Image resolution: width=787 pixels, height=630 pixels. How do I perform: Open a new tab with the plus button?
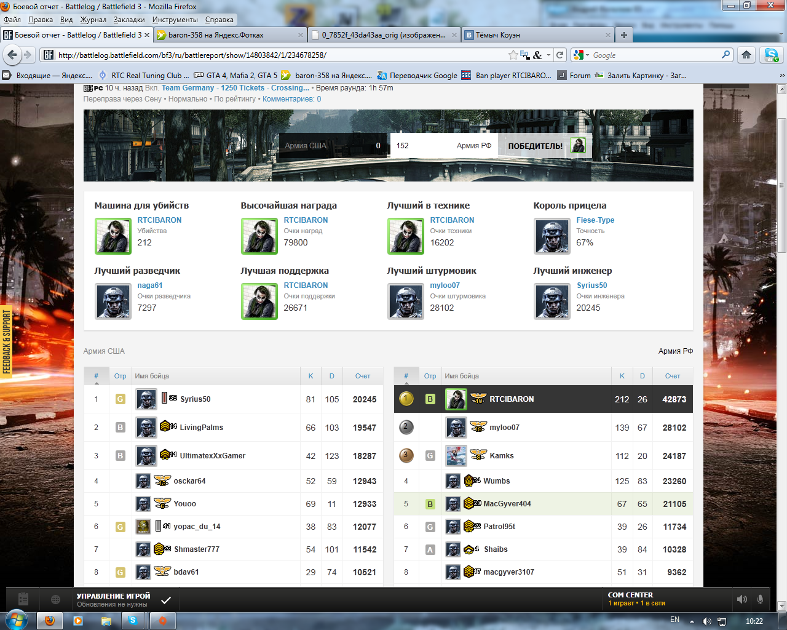[x=624, y=35]
